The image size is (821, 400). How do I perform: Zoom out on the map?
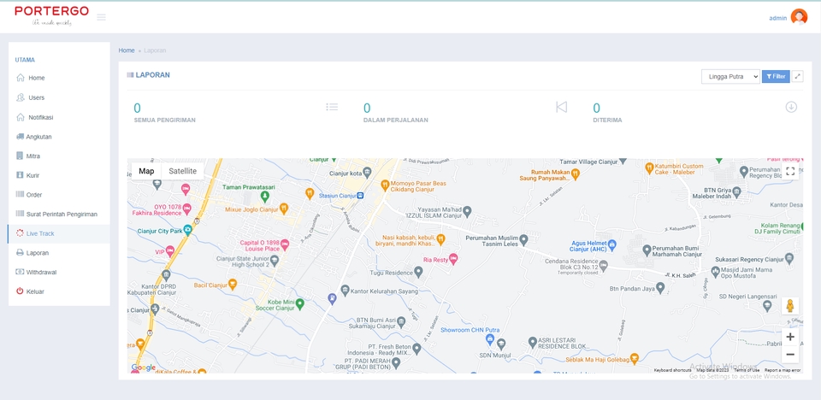tap(790, 355)
